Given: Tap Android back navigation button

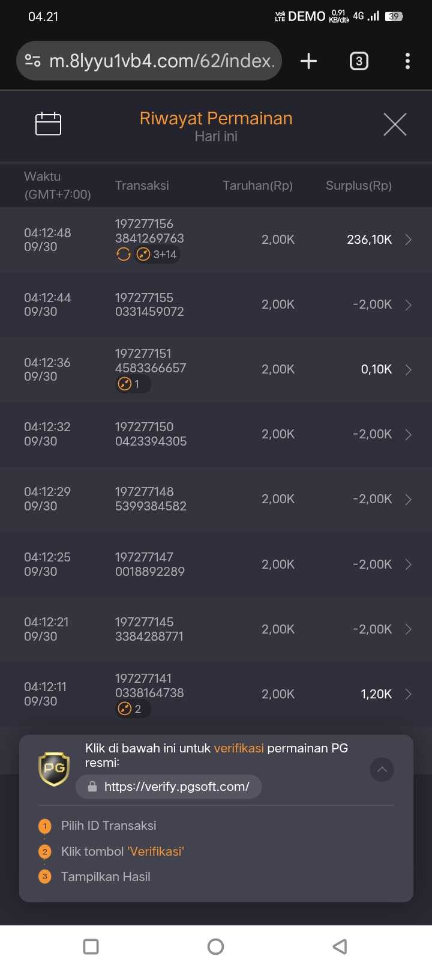Looking at the screenshot, I should 340,947.
